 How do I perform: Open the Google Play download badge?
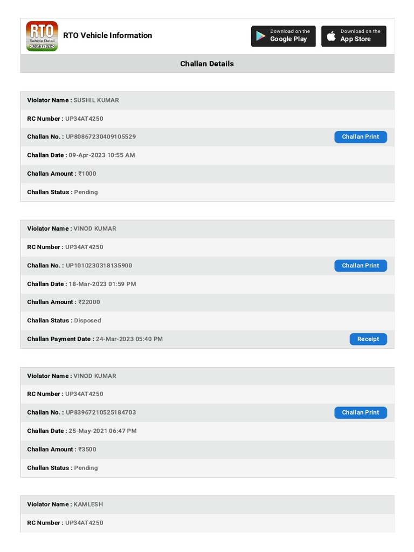click(x=284, y=36)
